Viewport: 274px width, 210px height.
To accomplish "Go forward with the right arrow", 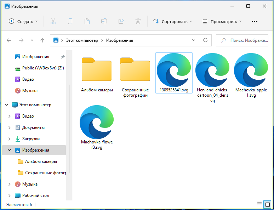I will (21, 40).
